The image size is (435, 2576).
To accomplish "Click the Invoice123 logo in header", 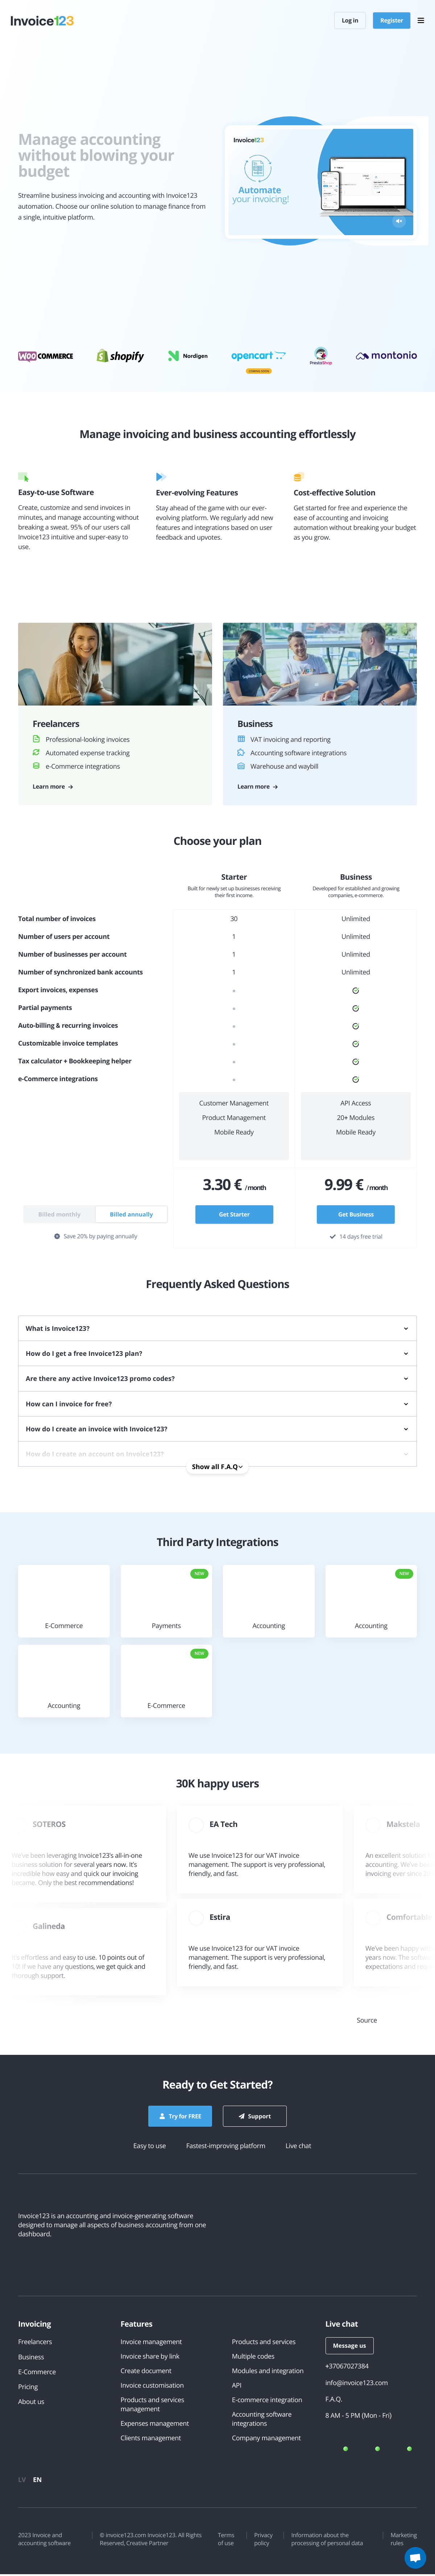I will coord(42,20).
